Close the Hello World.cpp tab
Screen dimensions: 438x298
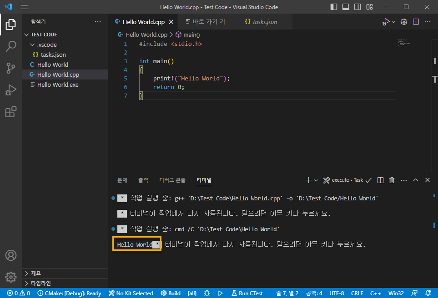click(171, 22)
